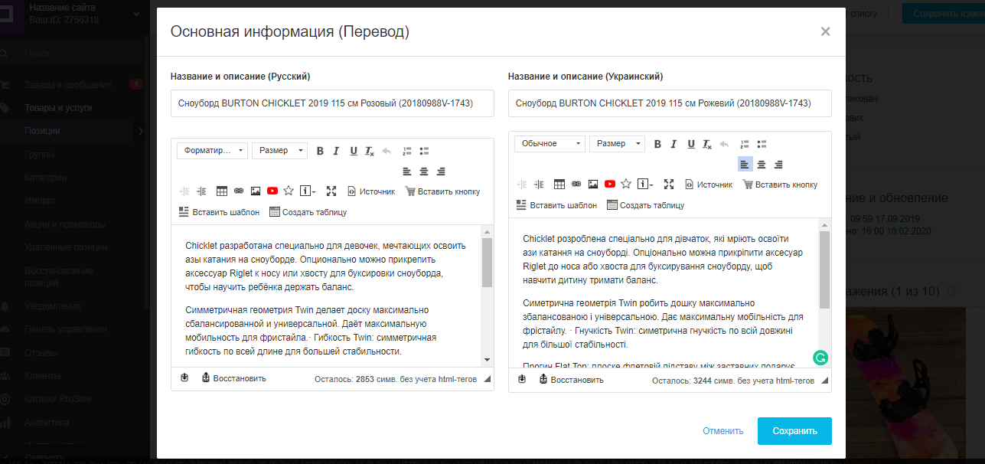Insert bulleted list in Russian editor
This screenshot has width=985, height=464.
(424, 151)
